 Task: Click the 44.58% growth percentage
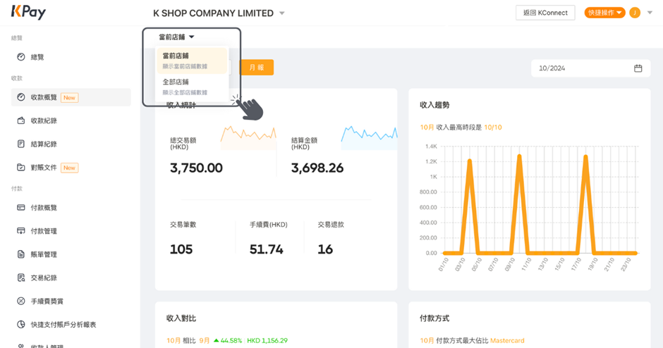(231, 340)
